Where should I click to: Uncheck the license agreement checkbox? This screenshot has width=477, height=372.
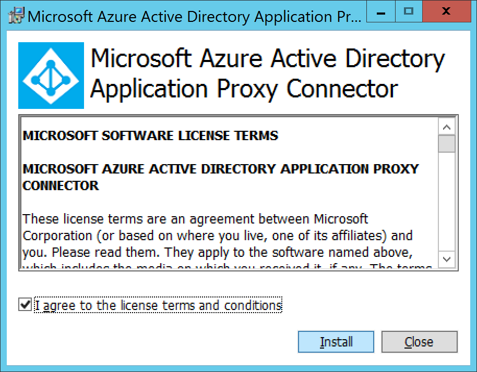(x=25, y=305)
